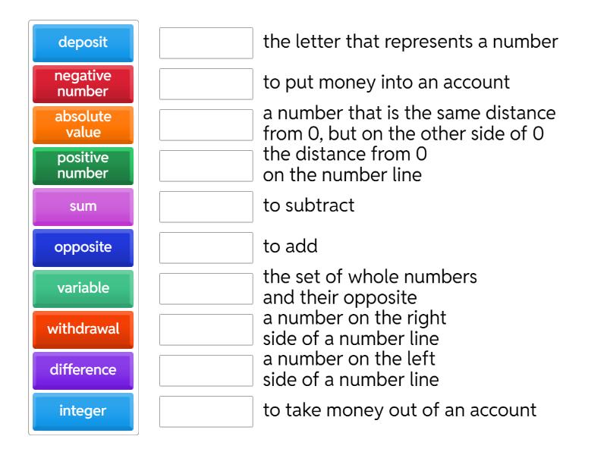Select the integer word tile
607x455 pixels.
pyautogui.click(x=82, y=411)
